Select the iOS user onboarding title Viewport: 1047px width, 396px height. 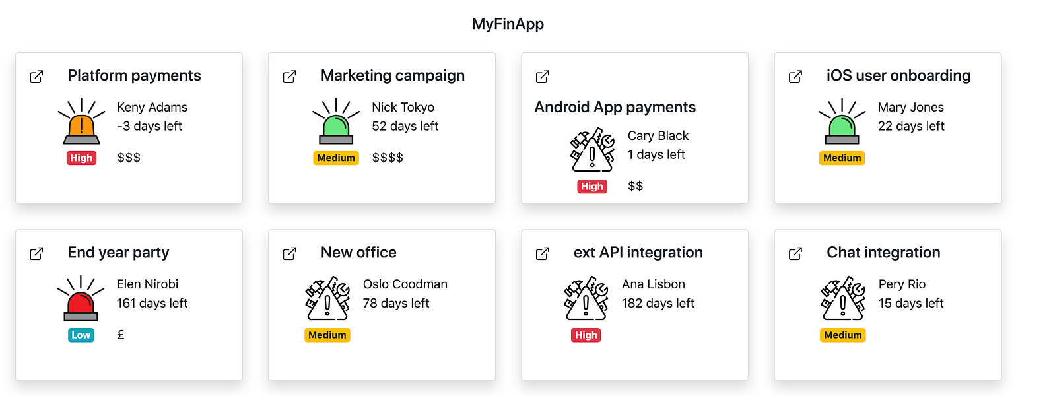(898, 75)
